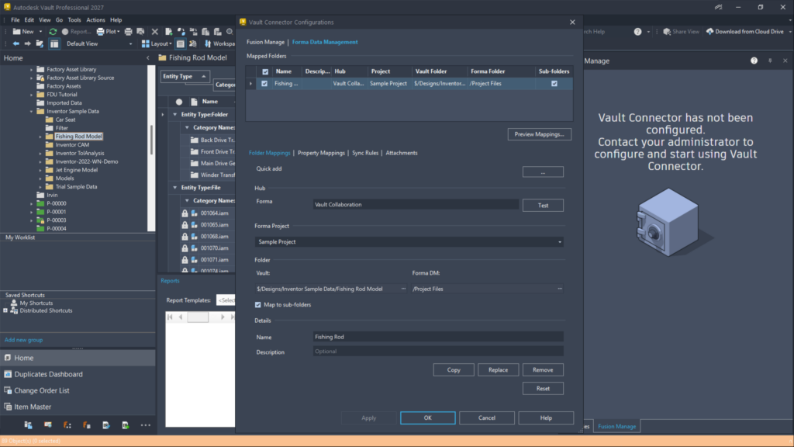Open Duplicates Dashboard in navigation bar
794x447 pixels.
point(78,374)
